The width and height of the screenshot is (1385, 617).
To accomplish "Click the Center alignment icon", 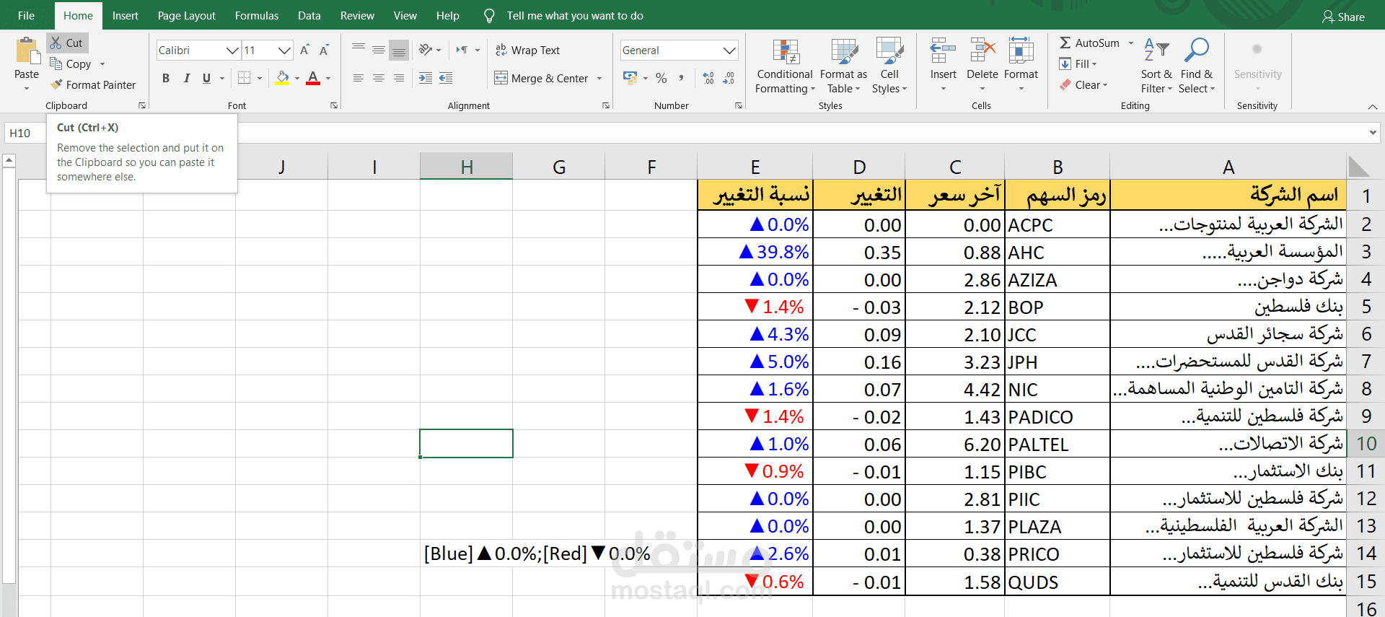I will point(379,78).
